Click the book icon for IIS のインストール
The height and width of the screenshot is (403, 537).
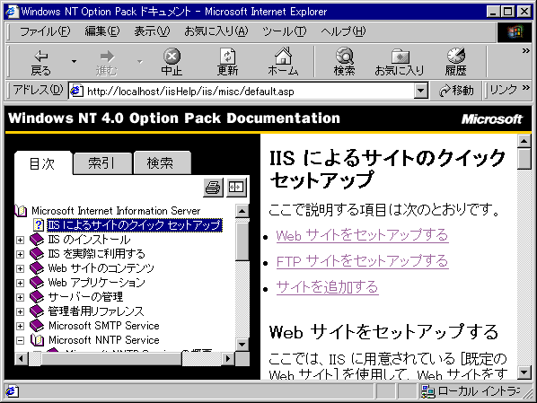(37, 240)
